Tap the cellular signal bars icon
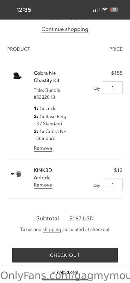 (96, 10)
